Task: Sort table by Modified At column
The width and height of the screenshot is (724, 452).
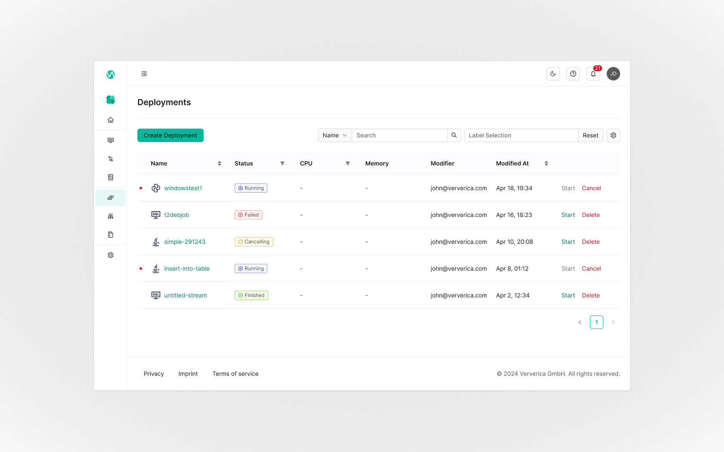Action: 546,164
